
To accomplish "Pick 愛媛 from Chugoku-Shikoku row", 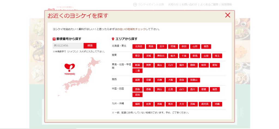I will [x=204, y=89].
